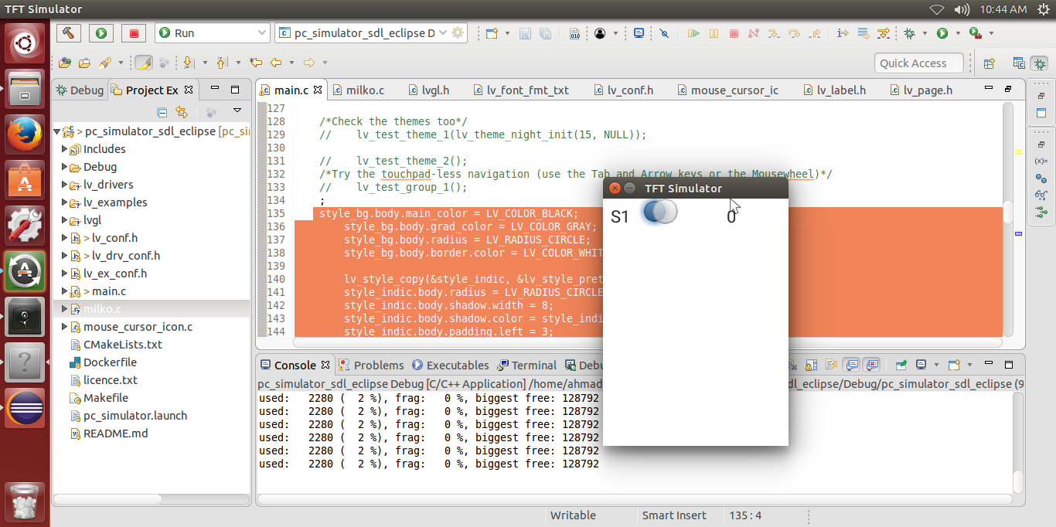This screenshot has height=527, width=1056.
Task: Click the Step Over debug icon
Action: 794,33
